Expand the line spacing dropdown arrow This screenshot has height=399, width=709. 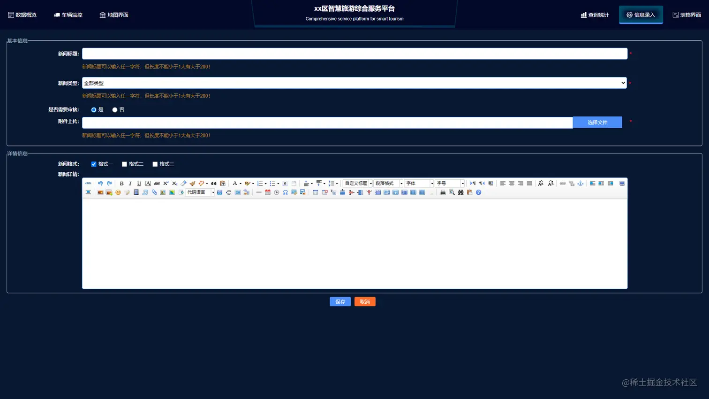click(x=337, y=184)
